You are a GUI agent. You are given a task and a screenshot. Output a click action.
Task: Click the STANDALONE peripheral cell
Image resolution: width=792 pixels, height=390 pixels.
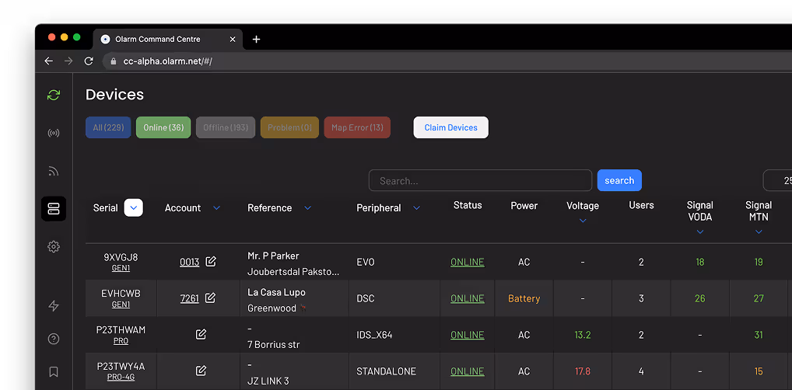[387, 371]
